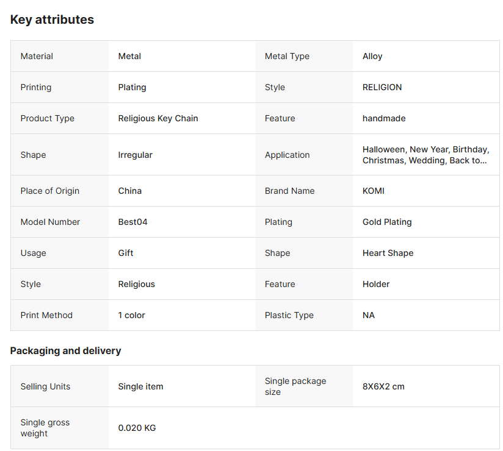This screenshot has width=503, height=451.
Task: Select the Best04 model number
Action: [132, 222]
